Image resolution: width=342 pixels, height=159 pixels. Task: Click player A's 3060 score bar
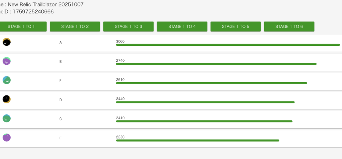pos(228,45)
